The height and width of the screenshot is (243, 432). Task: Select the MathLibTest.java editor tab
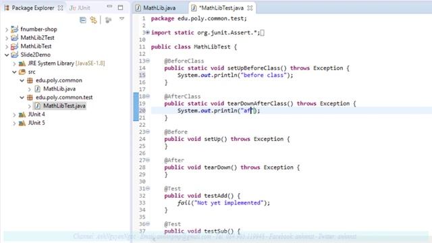[221, 8]
